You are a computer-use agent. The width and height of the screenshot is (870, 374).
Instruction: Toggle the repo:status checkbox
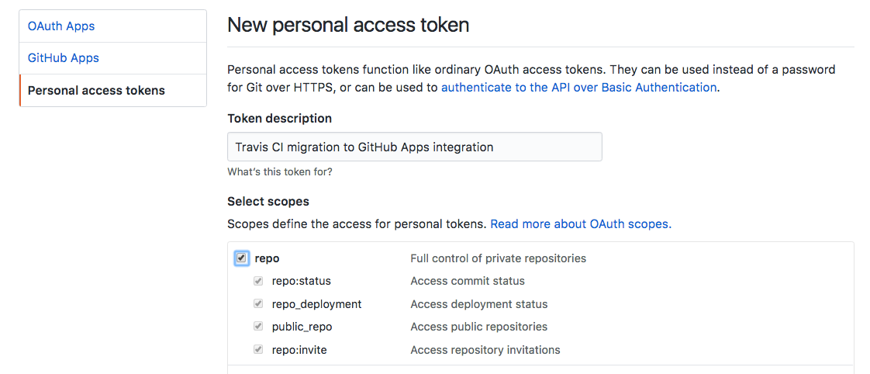pyautogui.click(x=258, y=281)
